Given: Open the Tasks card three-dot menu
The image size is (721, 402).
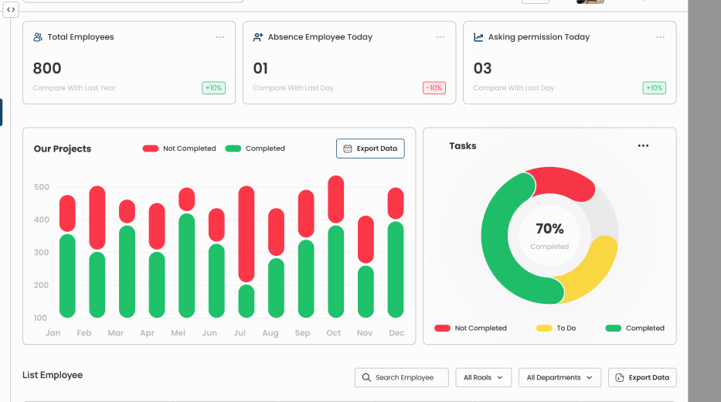Looking at the screenshot, I should (643, 146).
